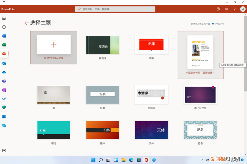Select 新建空白演示文稿 to create blank presentation
247x164 pixels.
click(x=54, y=45)
